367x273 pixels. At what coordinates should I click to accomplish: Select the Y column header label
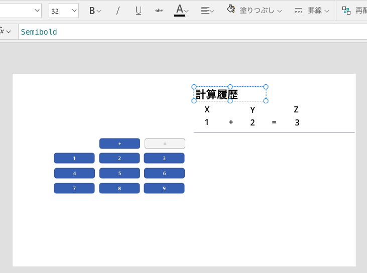click(x=253, y=110)
